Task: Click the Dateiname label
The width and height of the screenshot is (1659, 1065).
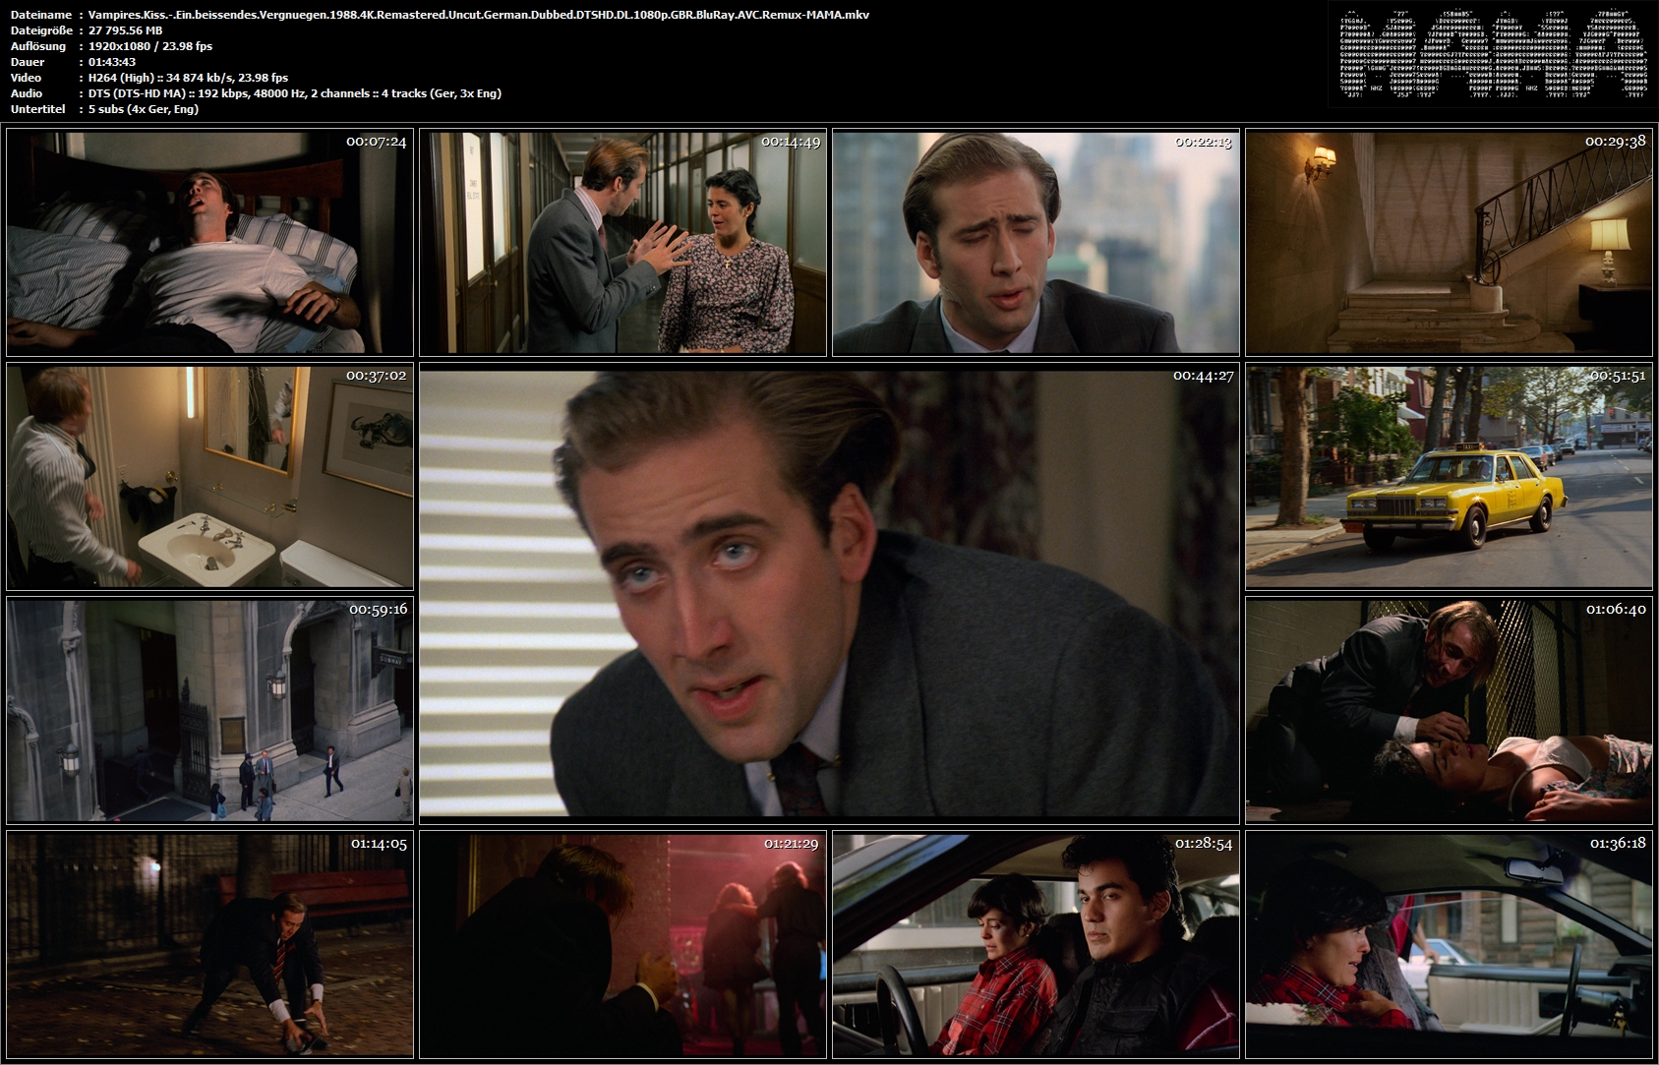Action: tap(40, 15)
